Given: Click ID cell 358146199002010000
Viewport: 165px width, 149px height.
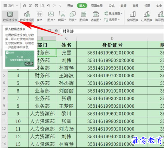Looking at the screenshot, I should [112, 83].
